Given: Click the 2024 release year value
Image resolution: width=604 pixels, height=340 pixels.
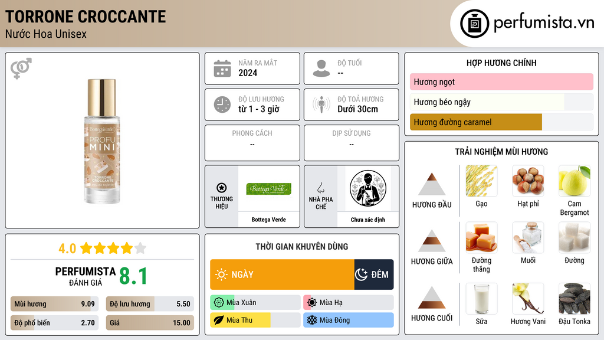Looking at the screenshot, I should (x=248, y=73).
